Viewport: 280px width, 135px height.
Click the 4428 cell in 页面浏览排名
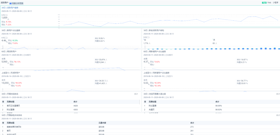tap(75, 106)
